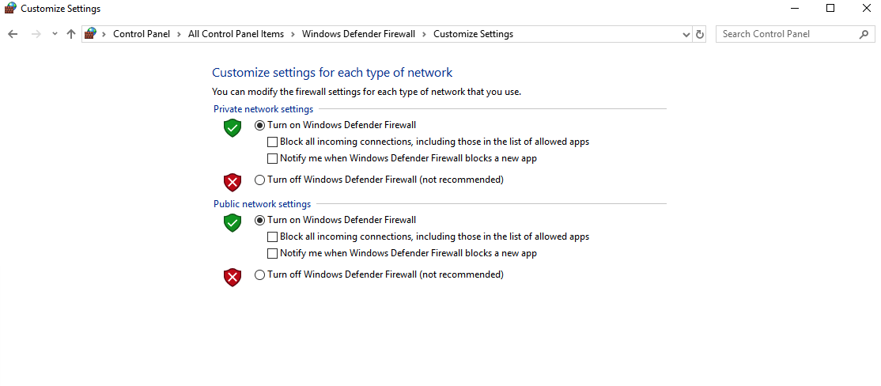Viewport: 881px width, 386px height.
Task: Check Block all incoming connections for public network
Action: pos(273,237)
